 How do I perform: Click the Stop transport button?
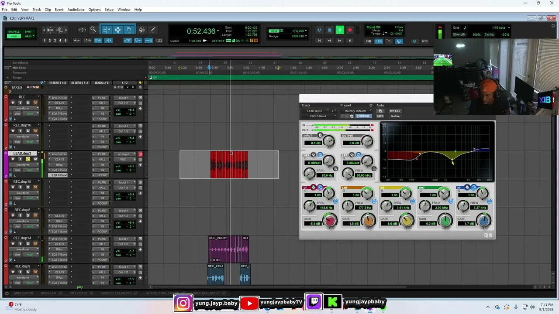point(330,30)
